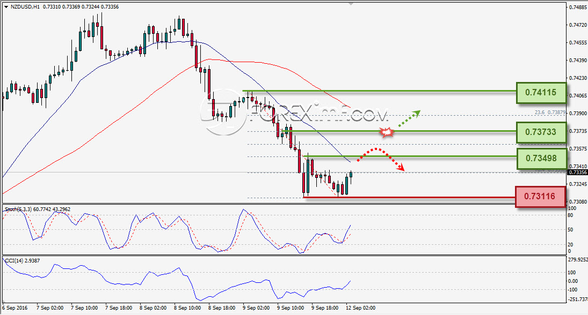Click price scale value 0.74230
Viewport: 588px width, 315px height.
point(578,78)
